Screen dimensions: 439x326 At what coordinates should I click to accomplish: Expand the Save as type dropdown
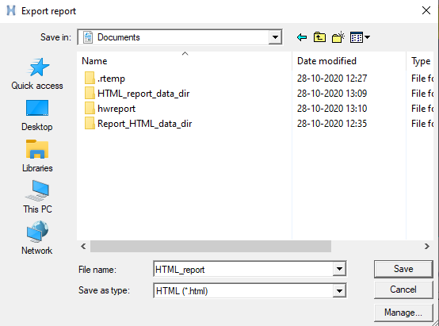(x=339, y=290)
